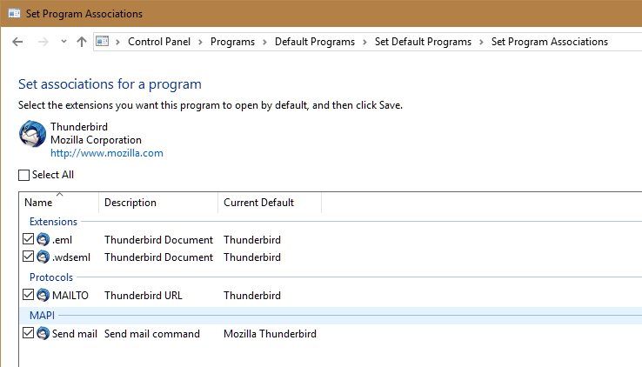The width and height of the screenshot is (642, 367).
Task: Sort by the Name column header
Action: 59,202
